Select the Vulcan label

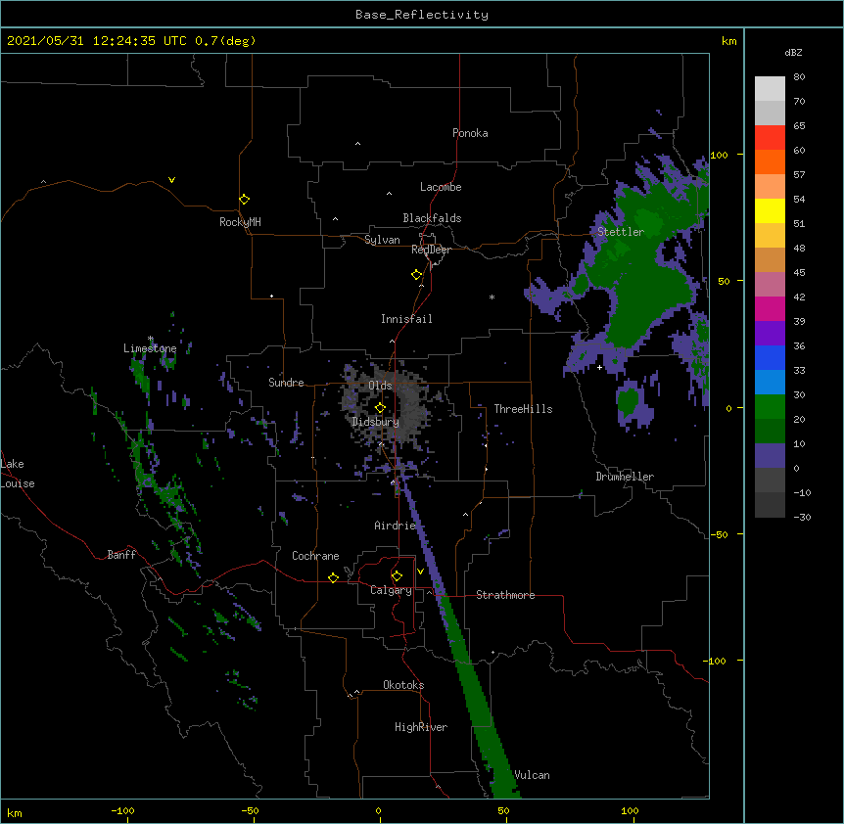[x=532, y=775]
